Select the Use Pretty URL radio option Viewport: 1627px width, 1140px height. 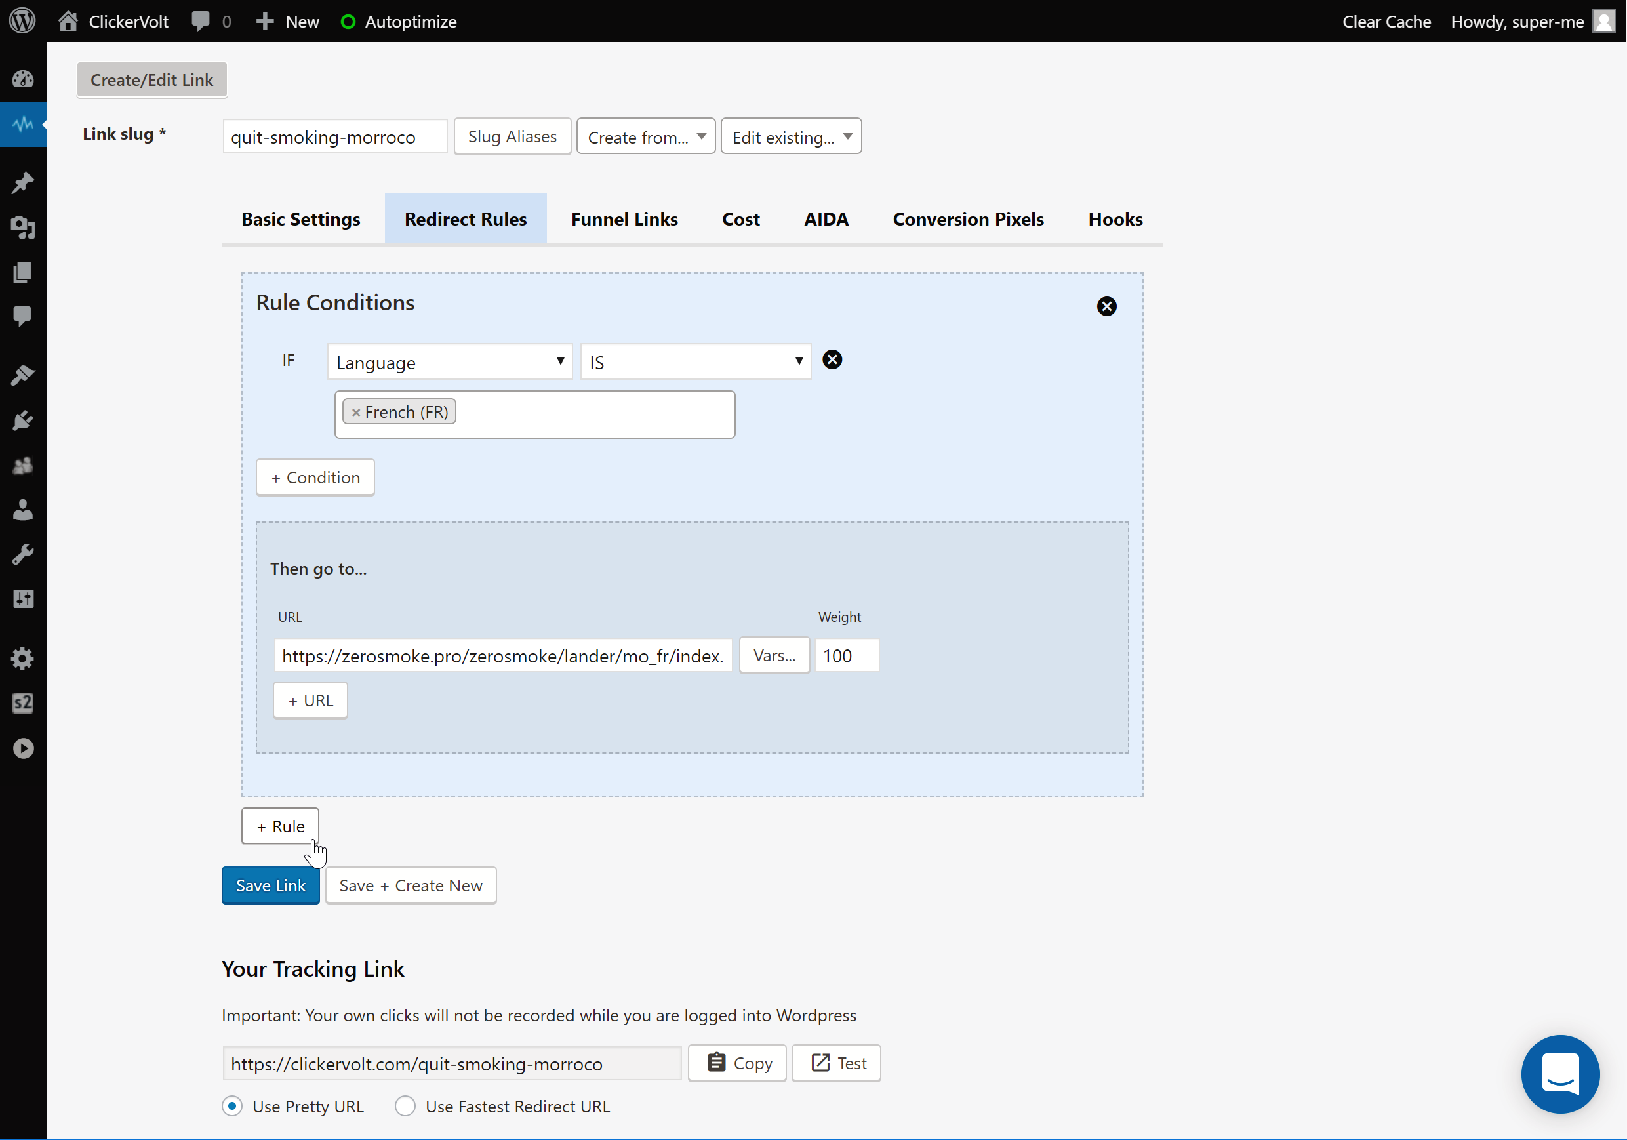pyautogui.click(x=231, y=1106)
